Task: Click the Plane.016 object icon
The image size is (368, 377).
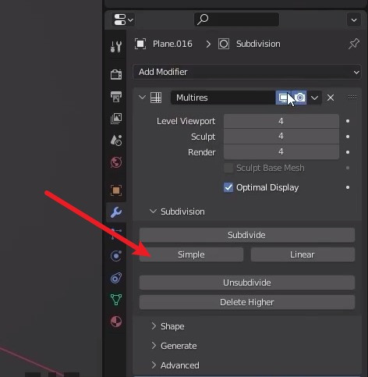Action: click(140, 44)
